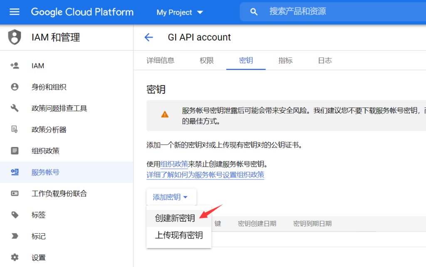Image resolution: width=426 pixels, height=267 pixels.
Task: Open the 日志 tab
Action: pyautogui.click(x=325, y=61)
